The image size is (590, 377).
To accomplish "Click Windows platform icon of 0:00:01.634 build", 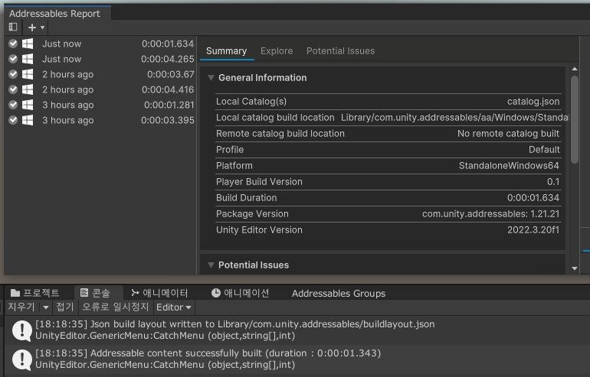I will coord(28,44).
